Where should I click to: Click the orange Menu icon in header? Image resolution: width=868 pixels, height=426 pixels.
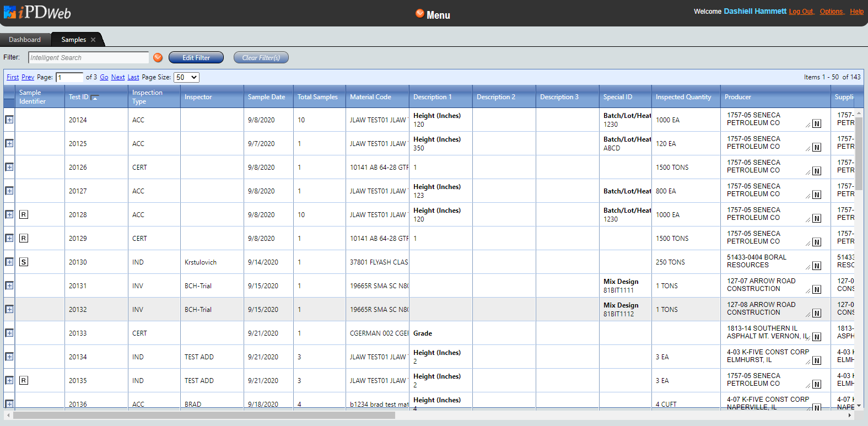click(420, 14)
